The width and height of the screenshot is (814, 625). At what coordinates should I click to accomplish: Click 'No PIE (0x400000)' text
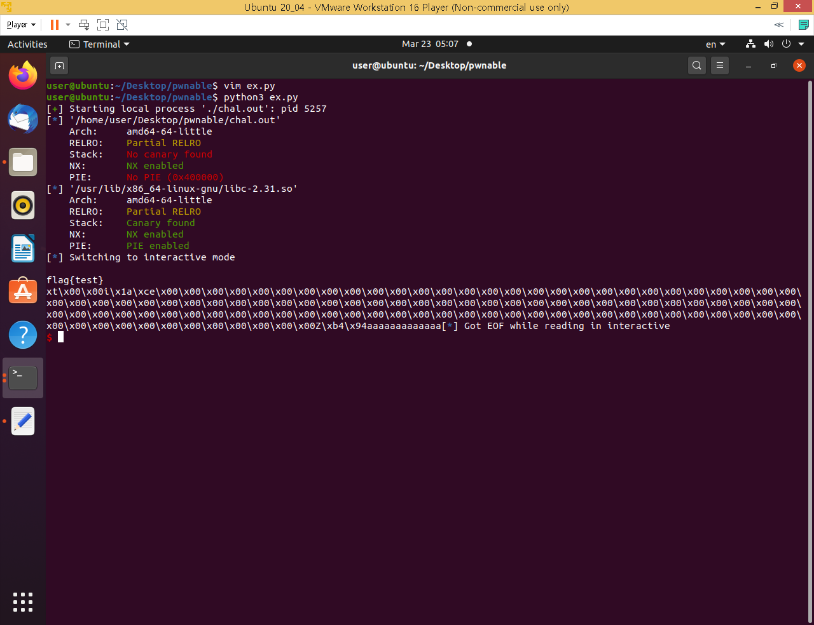175,177
